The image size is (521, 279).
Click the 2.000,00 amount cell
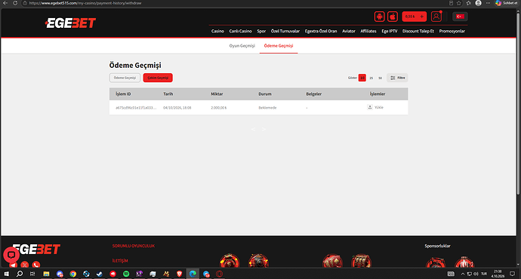coord(219,108)
